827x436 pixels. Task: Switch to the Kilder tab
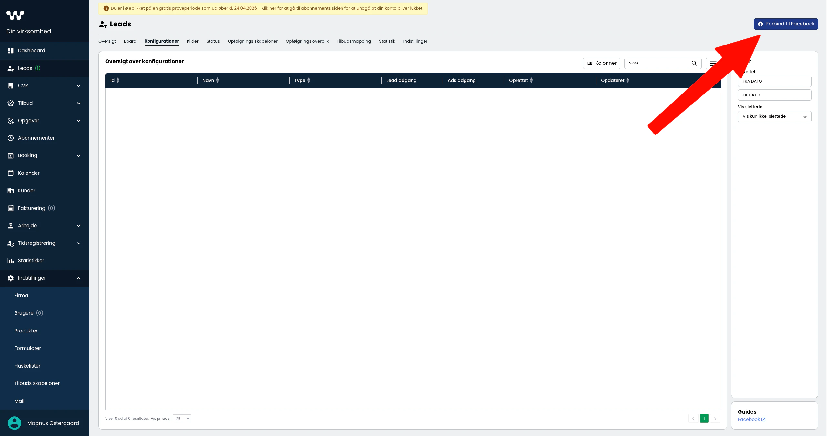(192, 41)
